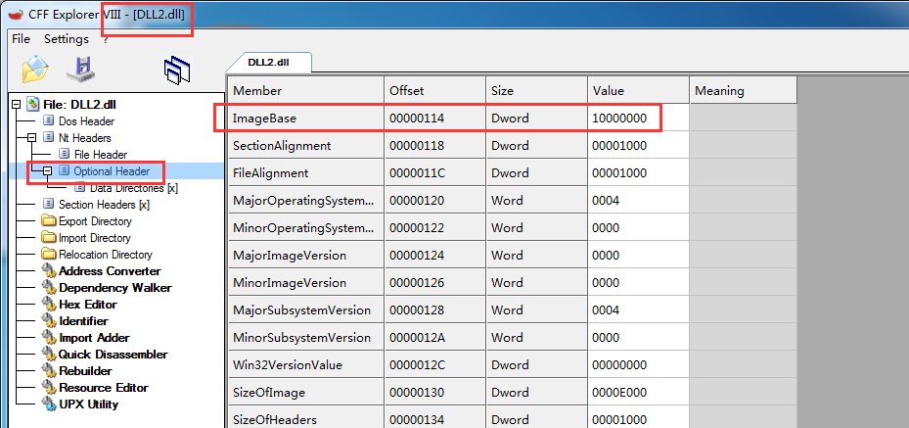Collapse the Nt Headers tree node
Image resolution: width=909 pixels, height=428 pixels.
point(32,138)
